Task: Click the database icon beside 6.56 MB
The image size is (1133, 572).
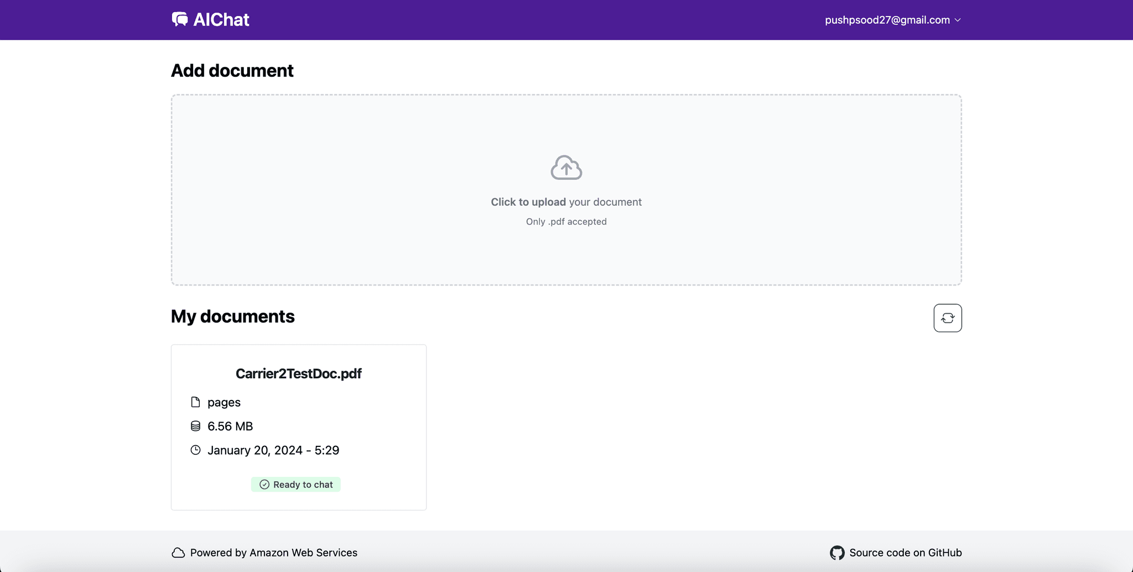Action: 195,426
